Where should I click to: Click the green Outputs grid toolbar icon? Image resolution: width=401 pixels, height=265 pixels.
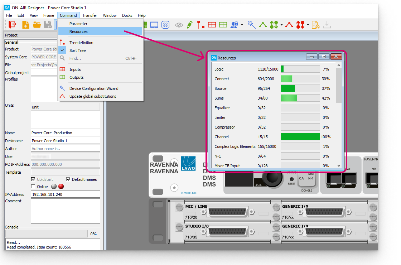coord(223,25)
